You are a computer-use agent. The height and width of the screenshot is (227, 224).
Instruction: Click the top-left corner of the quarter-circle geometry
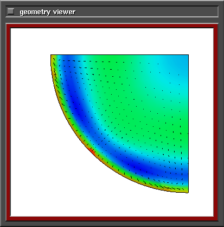(x=51, y=55)
